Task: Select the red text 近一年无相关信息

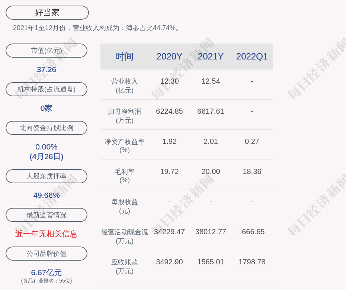Action: point(47,234)
